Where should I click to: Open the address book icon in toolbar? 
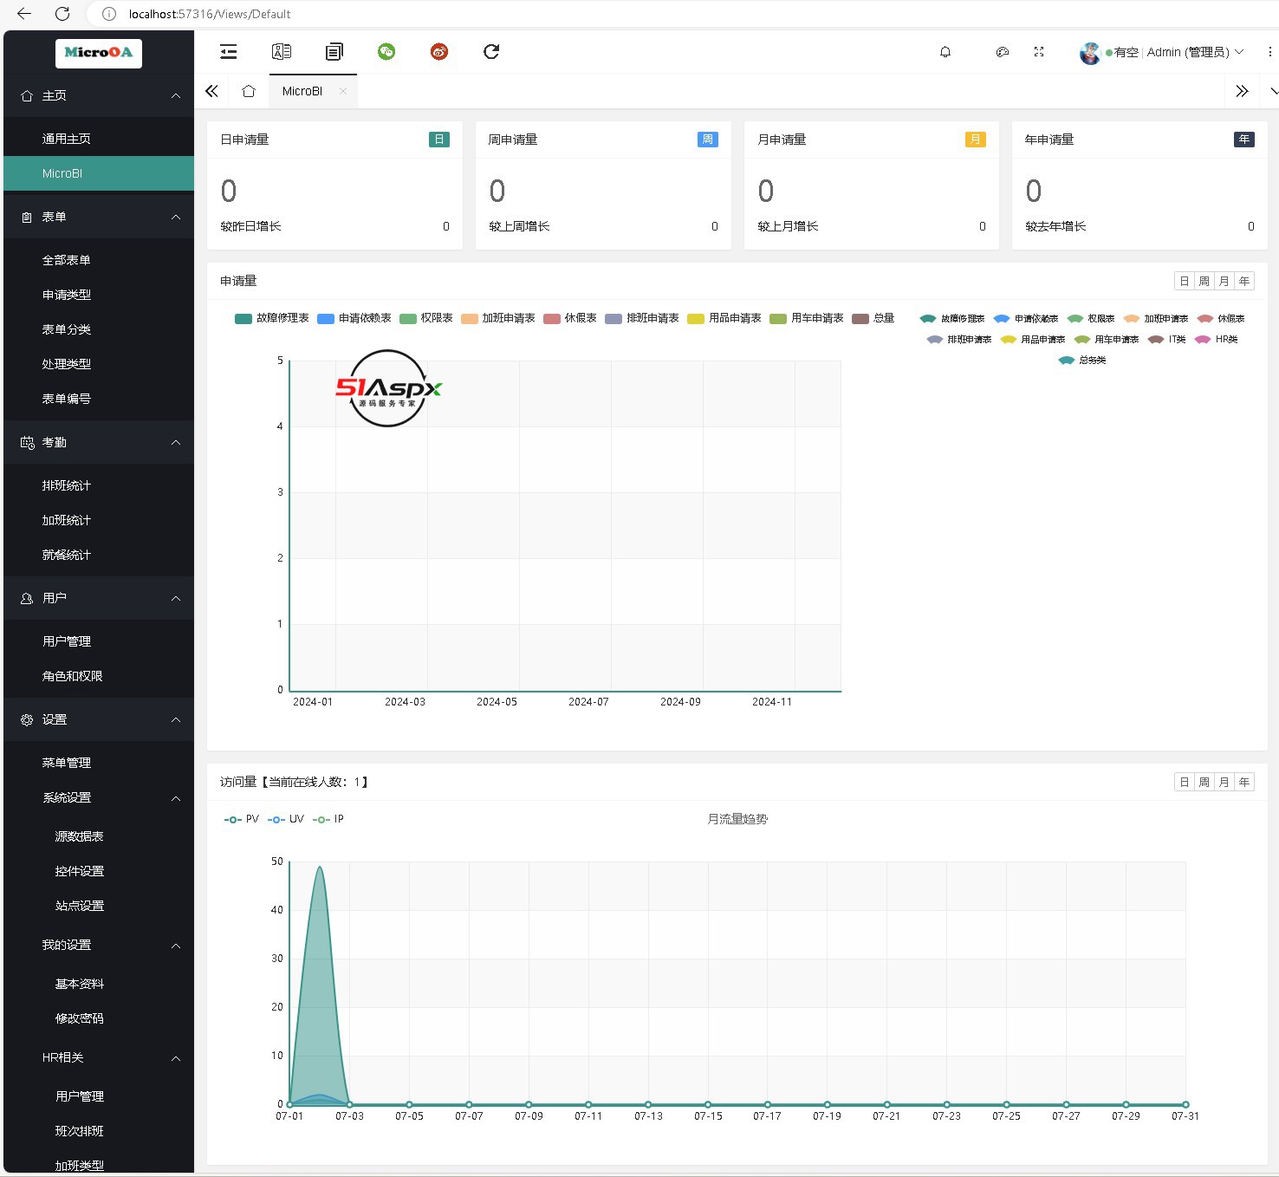(282, 52)
